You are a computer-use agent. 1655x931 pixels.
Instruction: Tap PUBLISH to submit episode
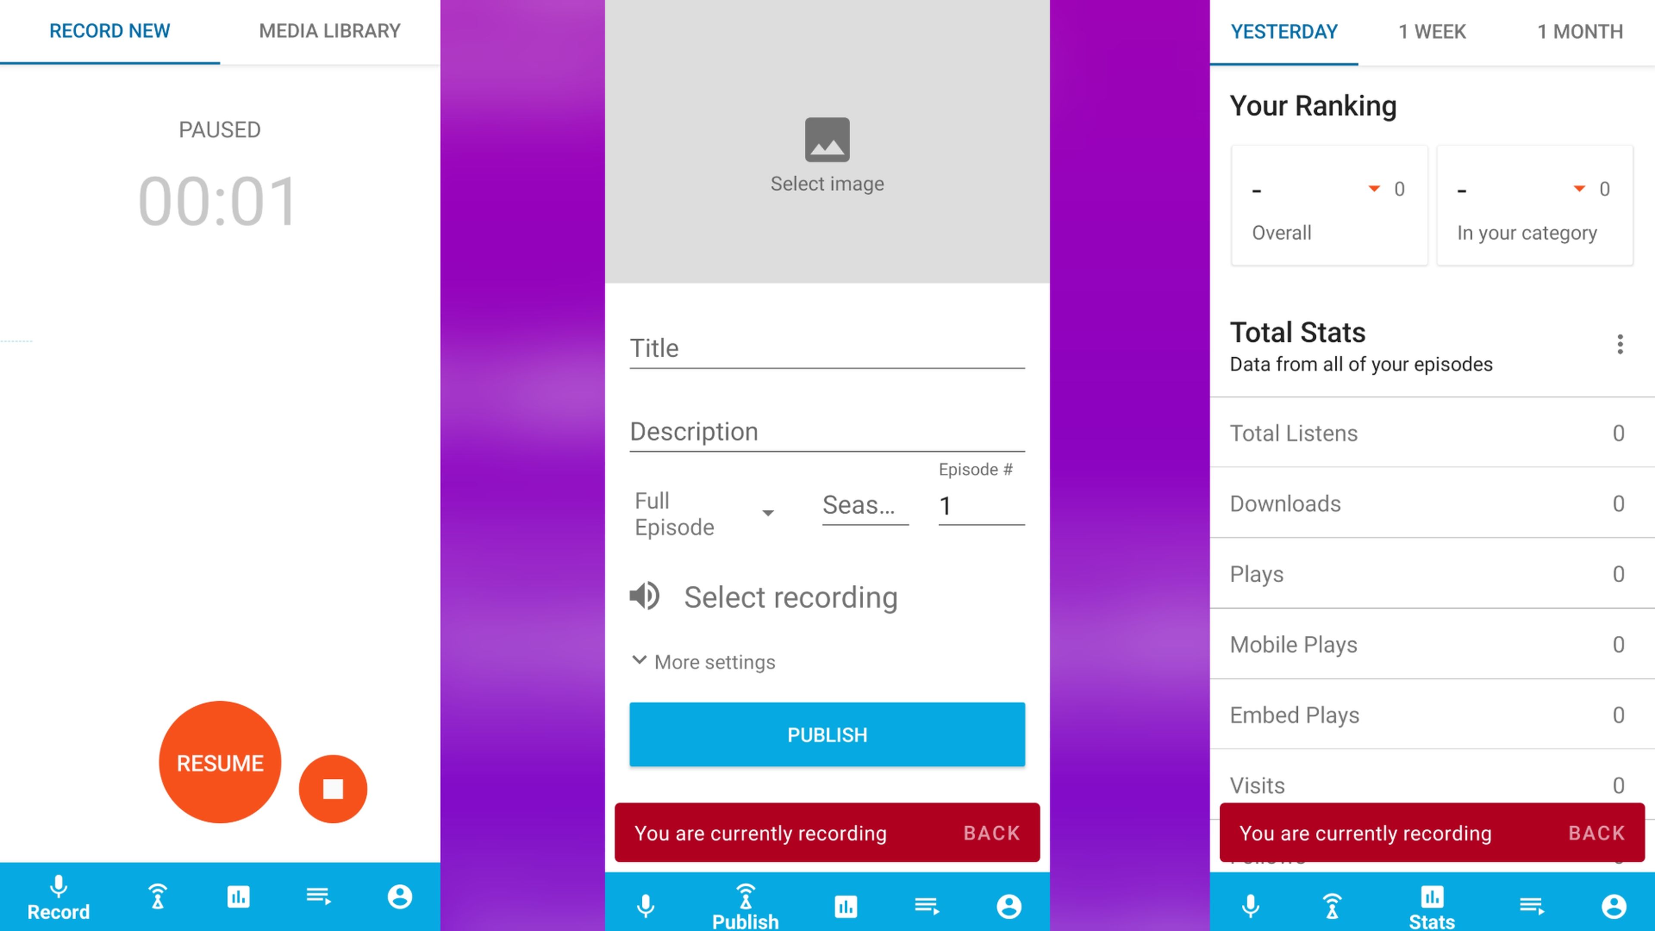click(x=827, y=733)
